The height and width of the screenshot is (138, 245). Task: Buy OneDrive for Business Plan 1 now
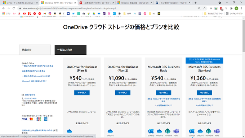coord(82,93)
